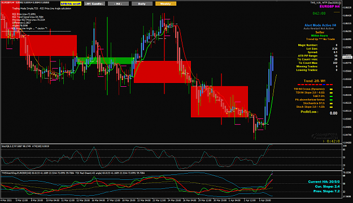Click the ATR PIP Range label
This screenshot has height=203, width=353.
(308, 56)
